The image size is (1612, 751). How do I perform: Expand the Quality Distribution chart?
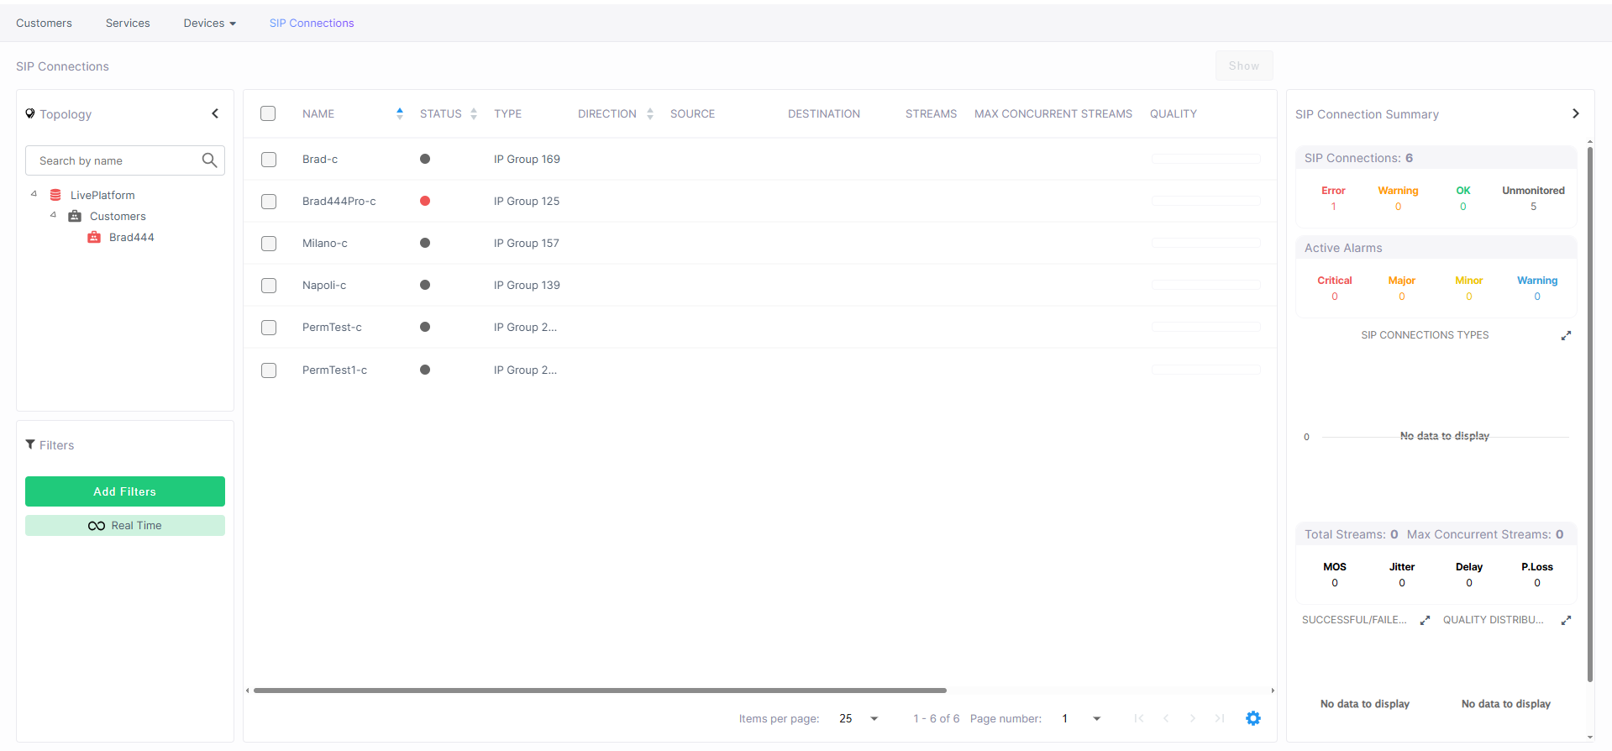[x=1566, y=620]
